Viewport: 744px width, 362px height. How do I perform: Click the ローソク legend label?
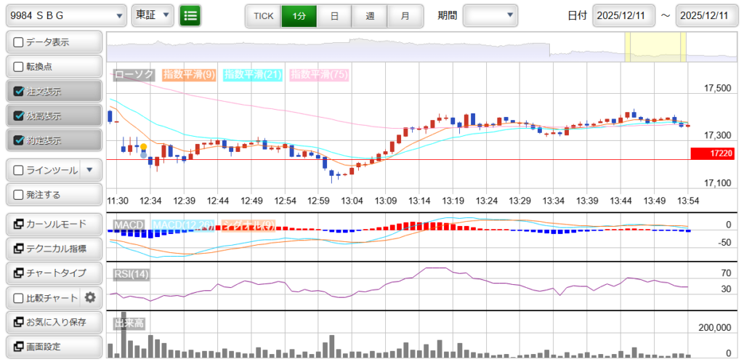coord(134,74)
